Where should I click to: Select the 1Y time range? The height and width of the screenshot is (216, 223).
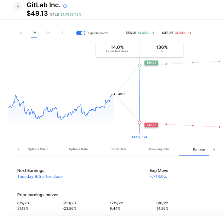(x=62, y=33)
